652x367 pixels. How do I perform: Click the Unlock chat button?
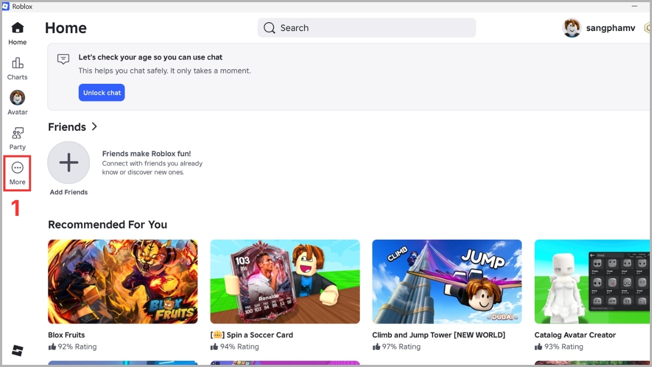click(102, 92)
